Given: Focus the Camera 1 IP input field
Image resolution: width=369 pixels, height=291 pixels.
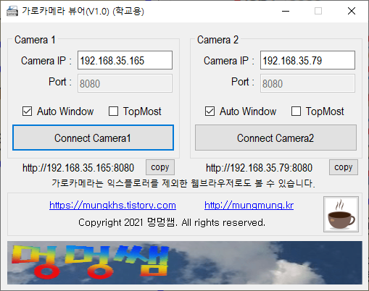Looking at the screenshot, I should coord(125,60).
